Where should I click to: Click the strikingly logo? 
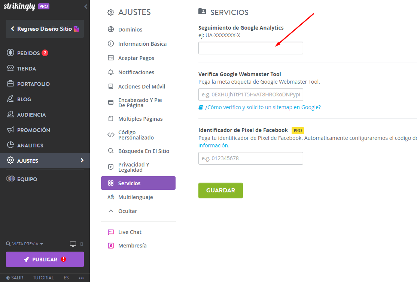coord(19,6)
